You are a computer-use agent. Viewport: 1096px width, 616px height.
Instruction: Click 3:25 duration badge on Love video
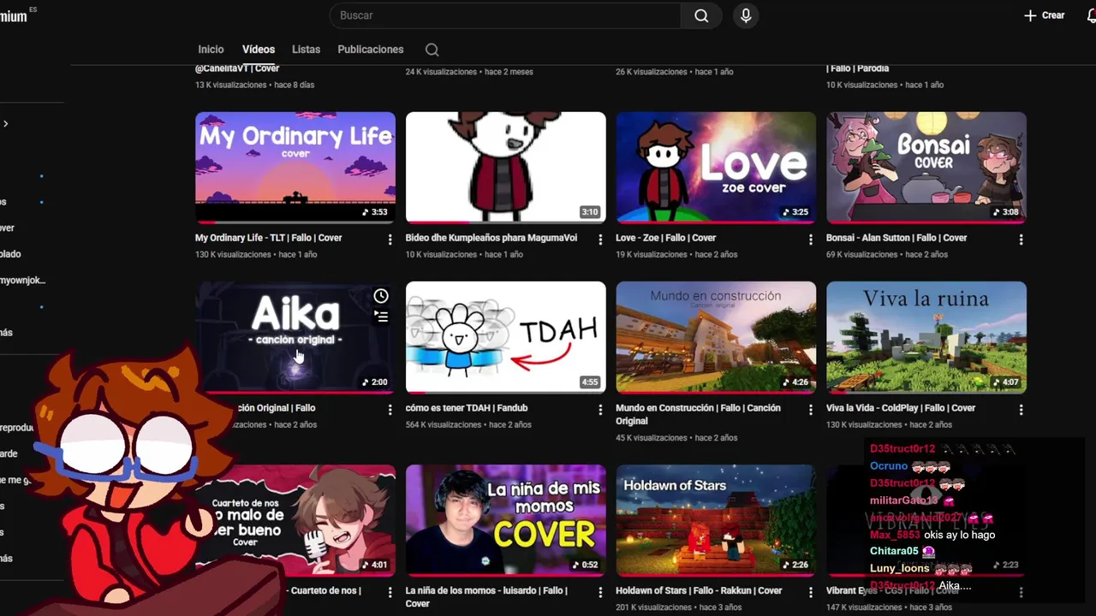[795, 212]
